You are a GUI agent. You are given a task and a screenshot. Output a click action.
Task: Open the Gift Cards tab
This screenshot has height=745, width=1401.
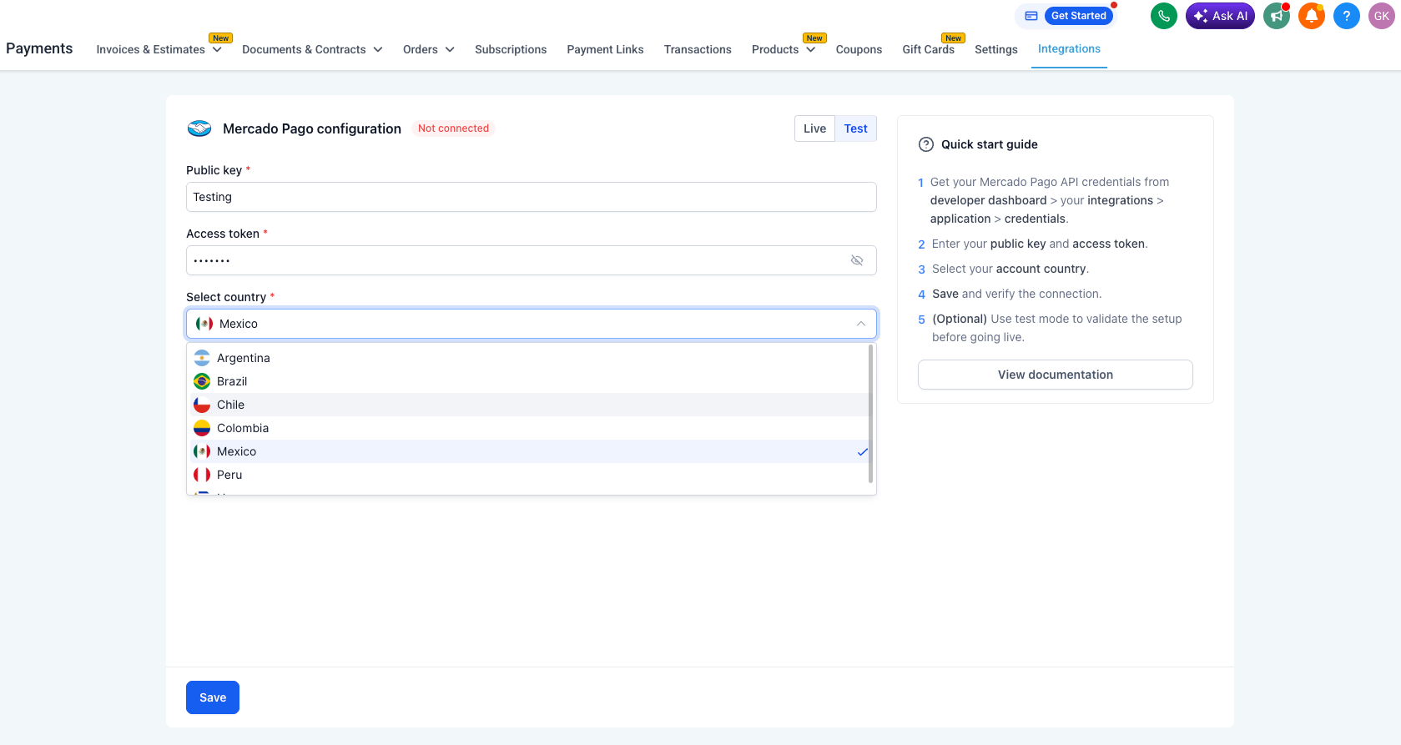pos(928,49)
